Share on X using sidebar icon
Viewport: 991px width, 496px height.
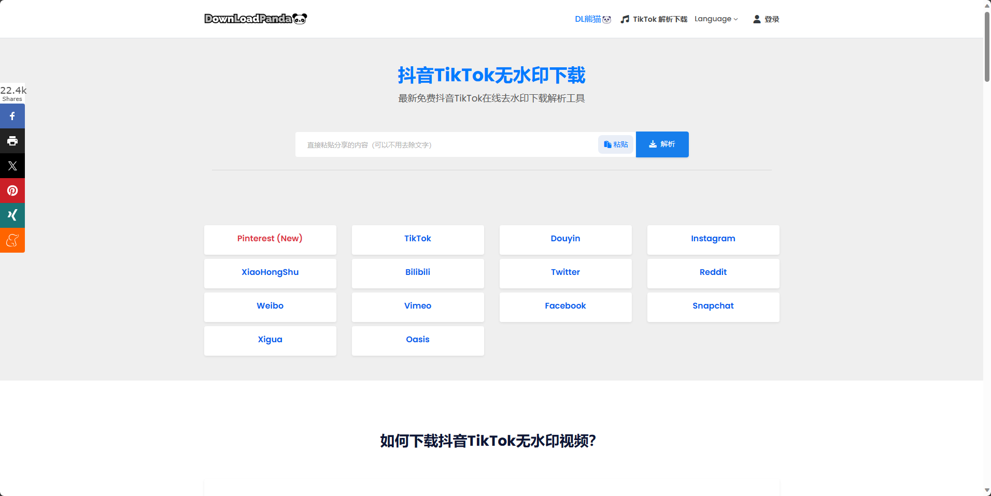[x=12, y=166]
